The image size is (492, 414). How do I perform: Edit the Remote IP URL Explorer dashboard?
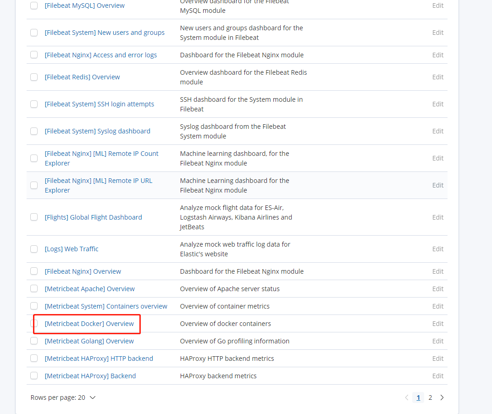[438, 185]
